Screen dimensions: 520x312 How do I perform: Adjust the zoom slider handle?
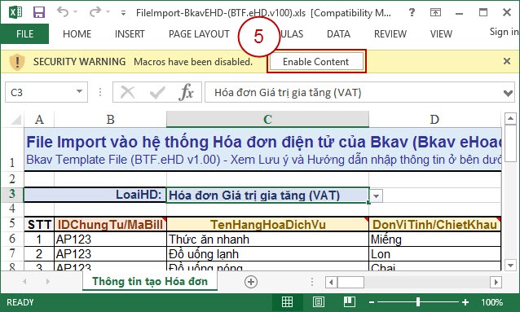click(418, 301)
